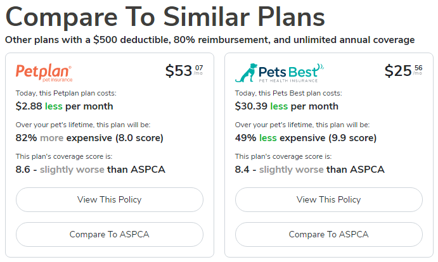View This Policy for Petplan
Screen dimensions: 438x262
tap(109, 199)
